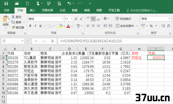Open print preview icon

tap(59, 4)
